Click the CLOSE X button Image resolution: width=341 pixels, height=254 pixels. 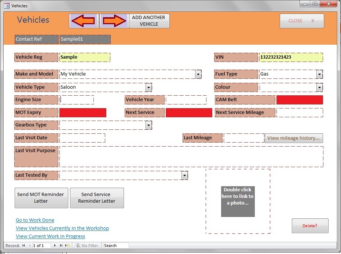[x=302, y=21]
